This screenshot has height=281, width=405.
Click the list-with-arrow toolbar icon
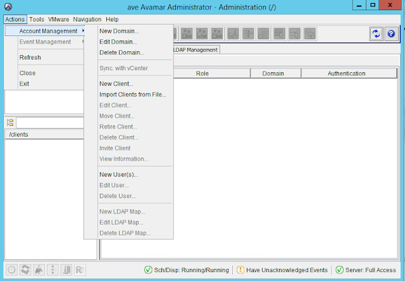(249, 34)
